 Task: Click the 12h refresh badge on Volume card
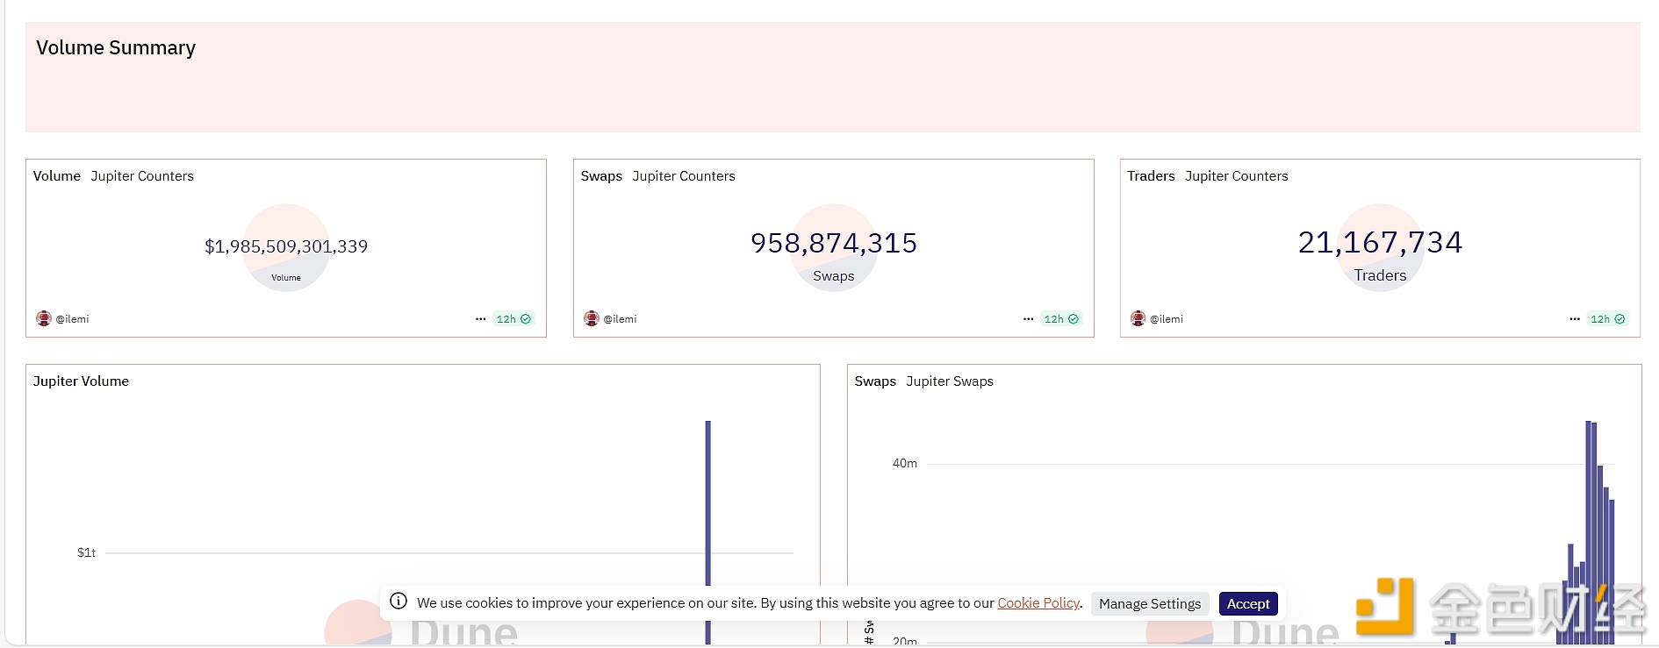[x=513, y=319]
